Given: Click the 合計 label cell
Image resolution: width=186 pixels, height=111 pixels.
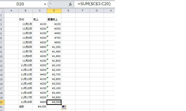Looking at the screenshot, I should coord(25,107).
